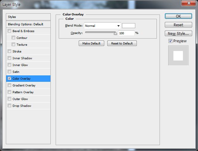This screenshot has width=198, height=151.
Task: Select the Pattern Overlay style entry
Action: 28,92
